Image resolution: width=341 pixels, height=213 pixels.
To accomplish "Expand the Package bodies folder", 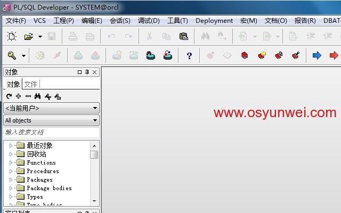I will coord(11,188).
